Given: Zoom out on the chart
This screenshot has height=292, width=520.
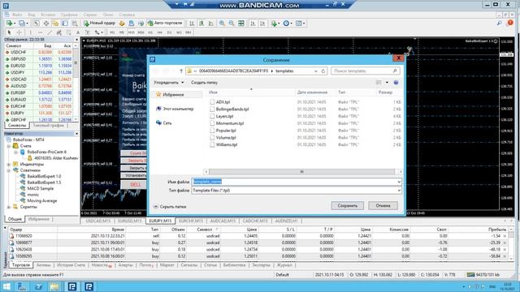Looking at the screenshot, I should (232, 24).
